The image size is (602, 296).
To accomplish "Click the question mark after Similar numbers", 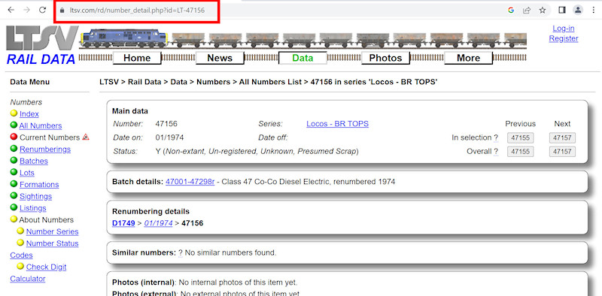I will [x=181, y=253].
